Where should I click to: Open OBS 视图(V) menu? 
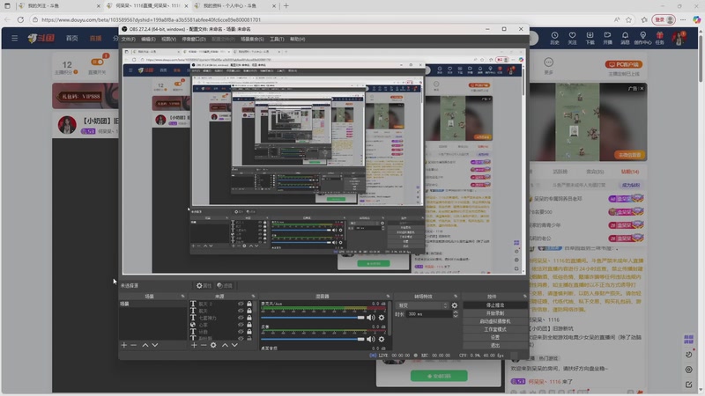tap(168, 39)
